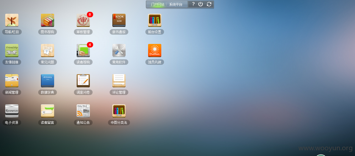
Task: Click the 通知公告 text label
Action: [83, 122]
